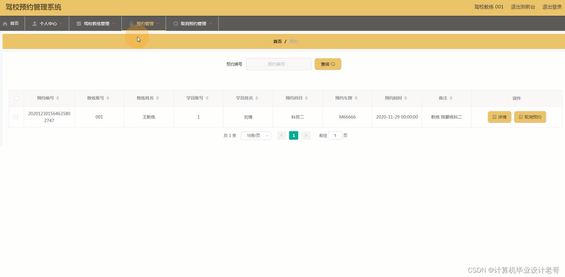Click the lifebuoy icon beside 取消预约管理
Image resolution: width=565 pixels, height=277 pixels.
[176, 24]
